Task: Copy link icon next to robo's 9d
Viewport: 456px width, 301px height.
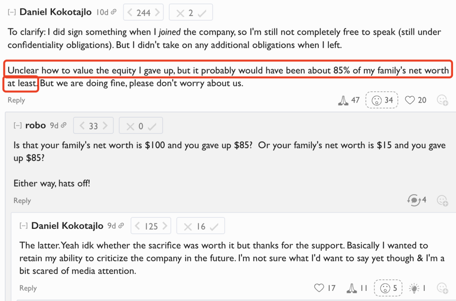Action: [x=64, y=125]
